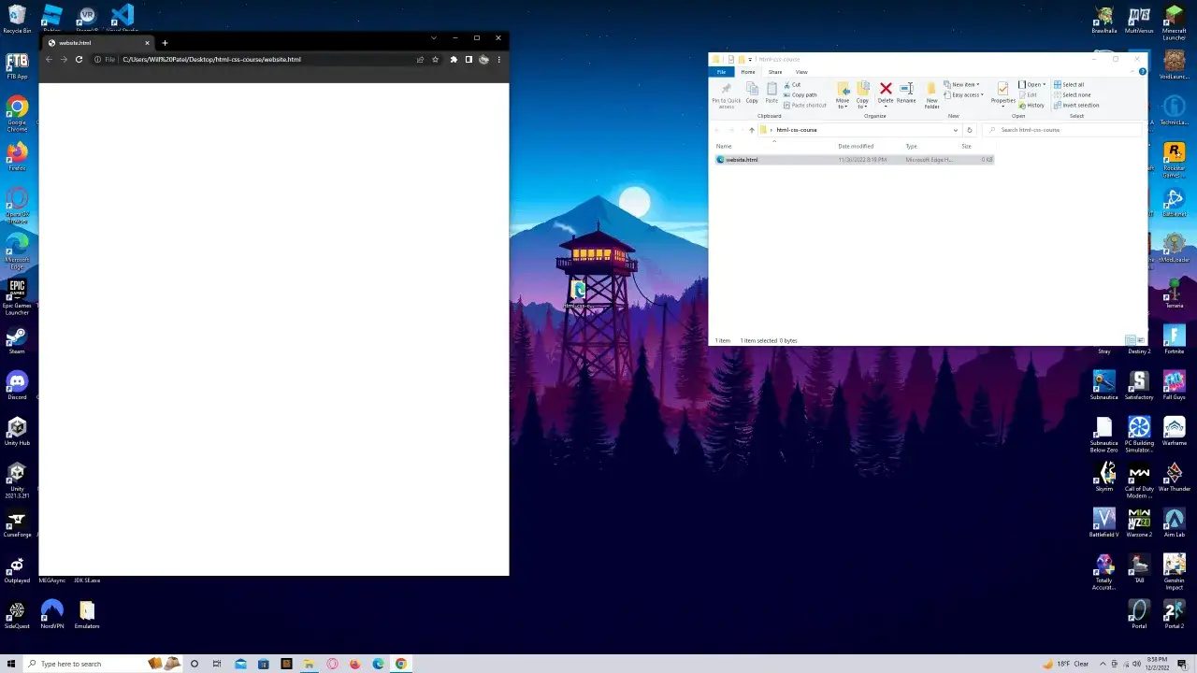Click Edit in Explorer ribbon
Screen dimensions: 1197x673
(x=1028, y=95)
